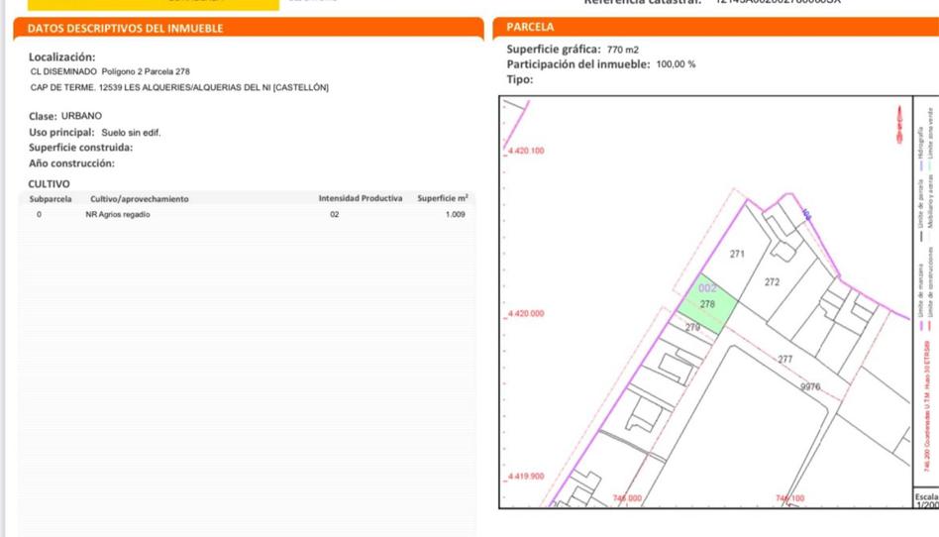Open the DATOS DESCRIPTIVOS DEL INMUEBLE header

click(x=125, y=28)
